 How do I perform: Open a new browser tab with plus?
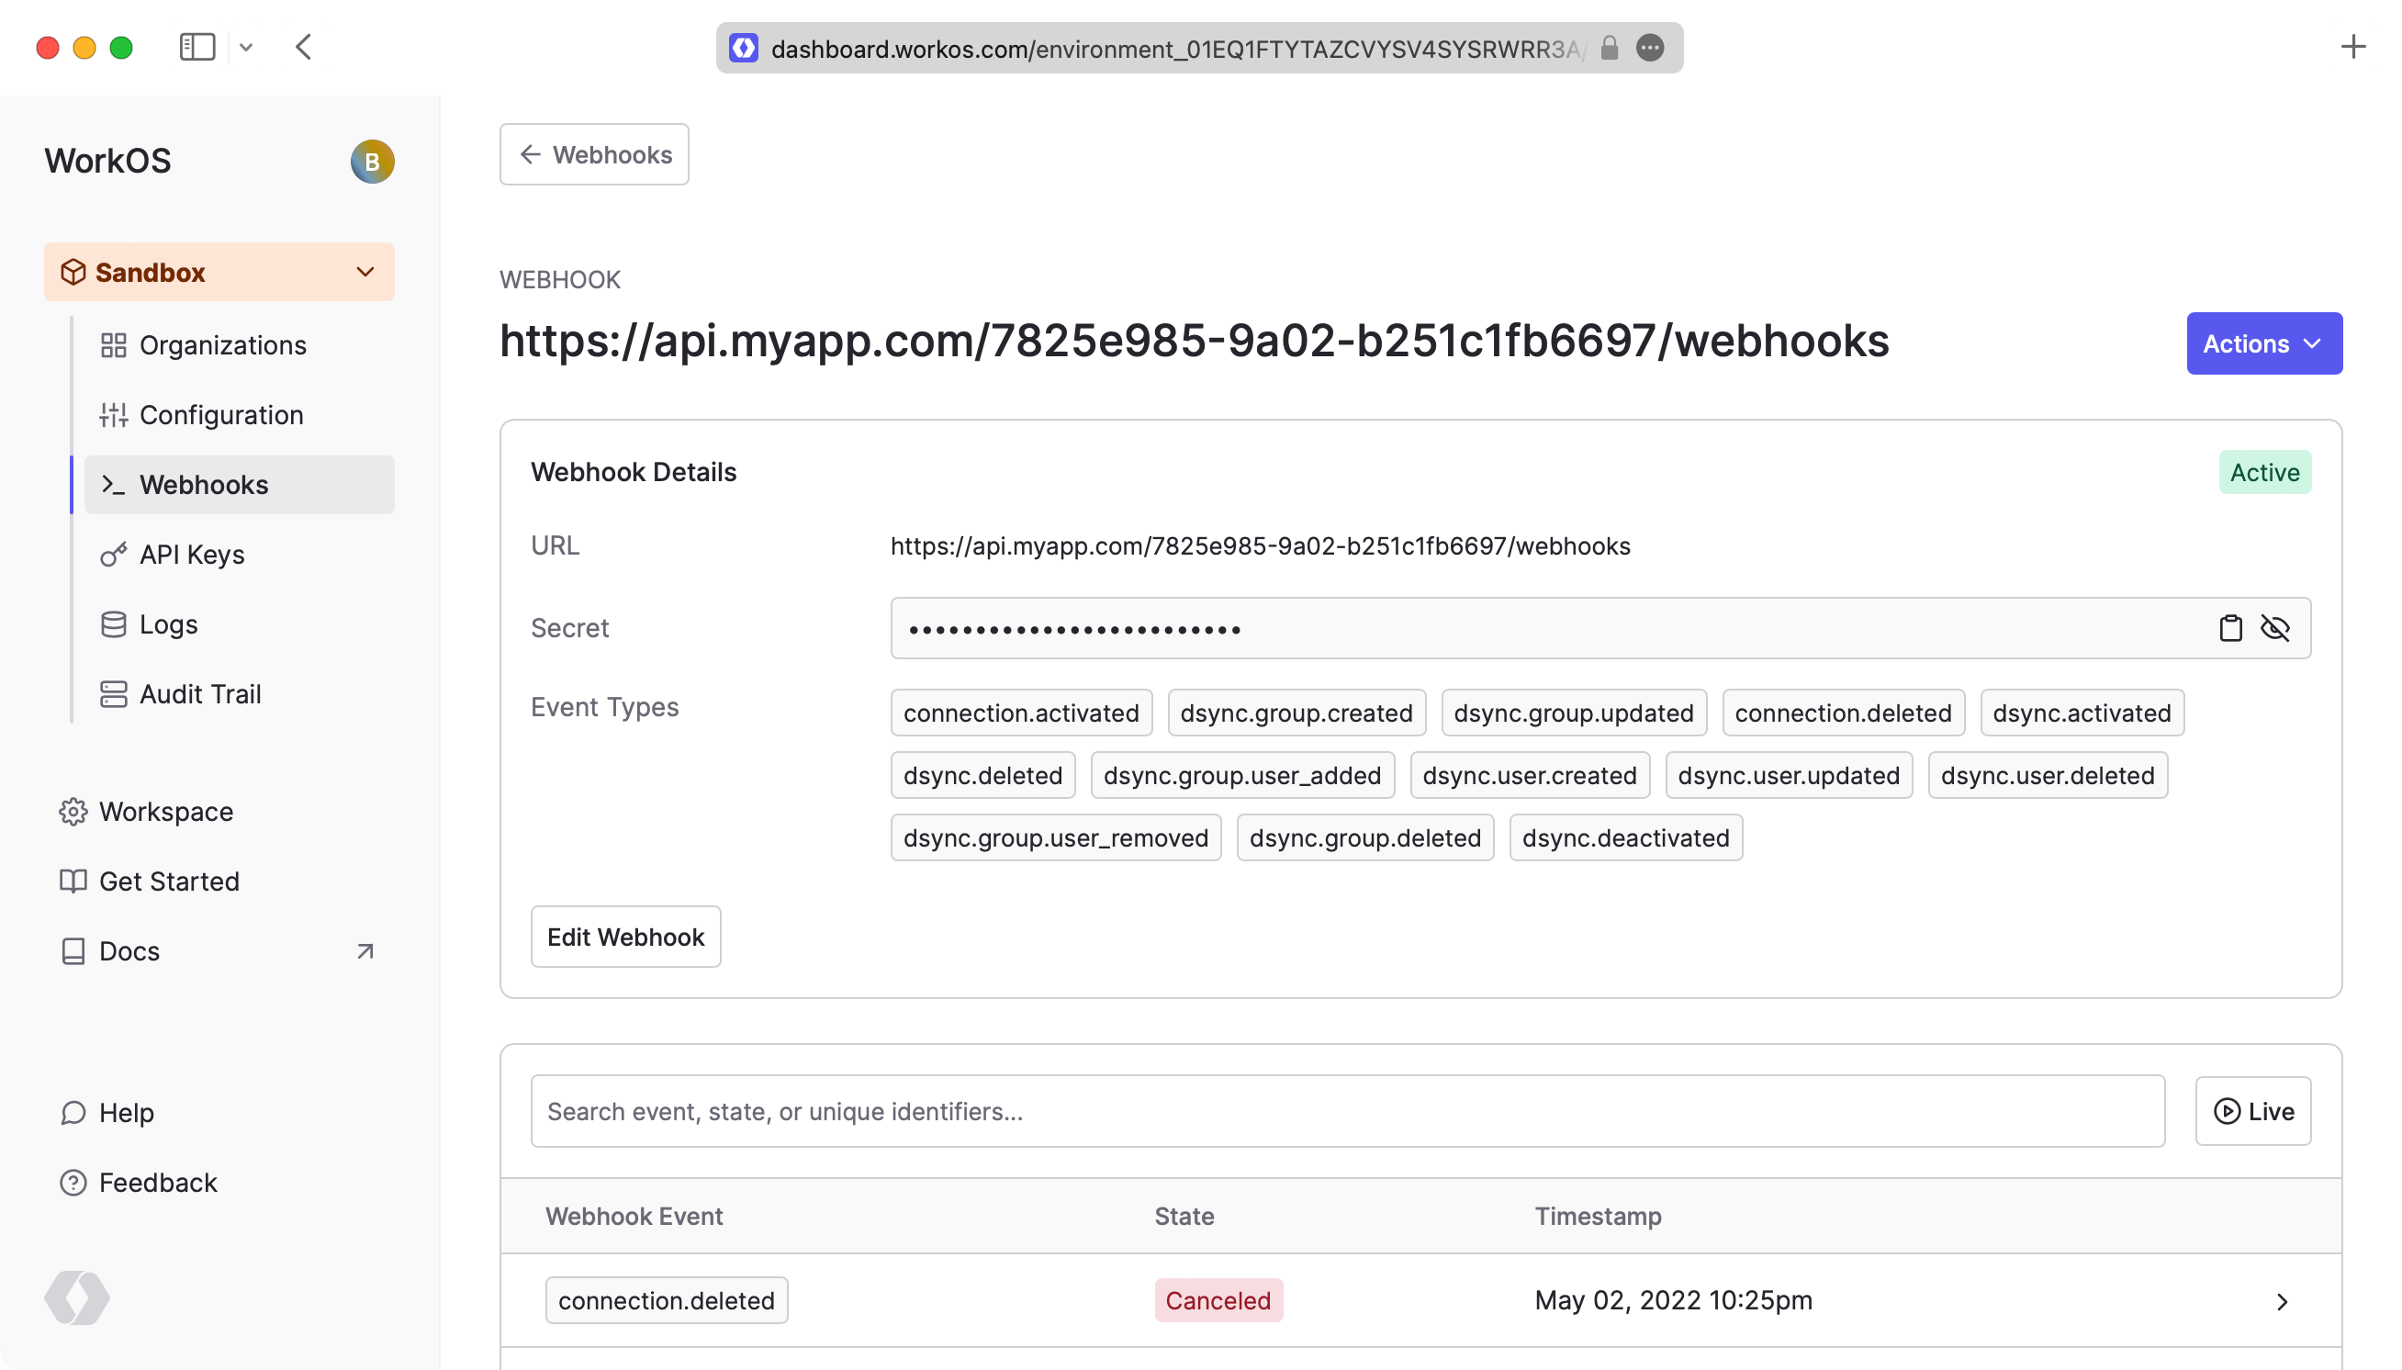(2352, 46)
